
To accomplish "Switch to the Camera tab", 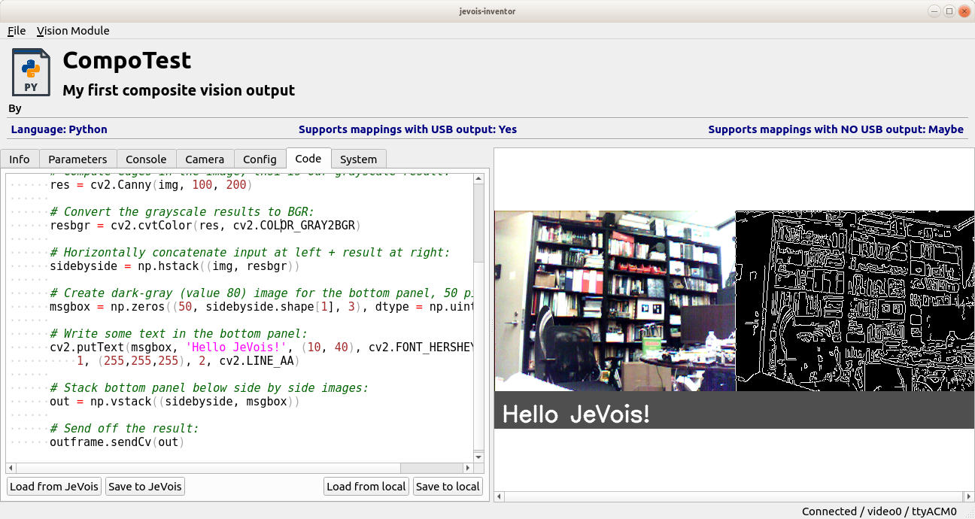I will point(205,159).
